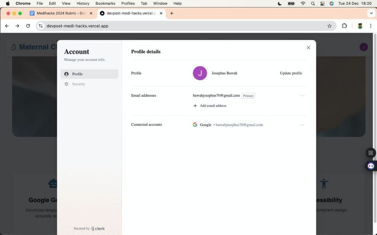
Task: Toggle Do Not Disturb moon icon
Action: 280,3
